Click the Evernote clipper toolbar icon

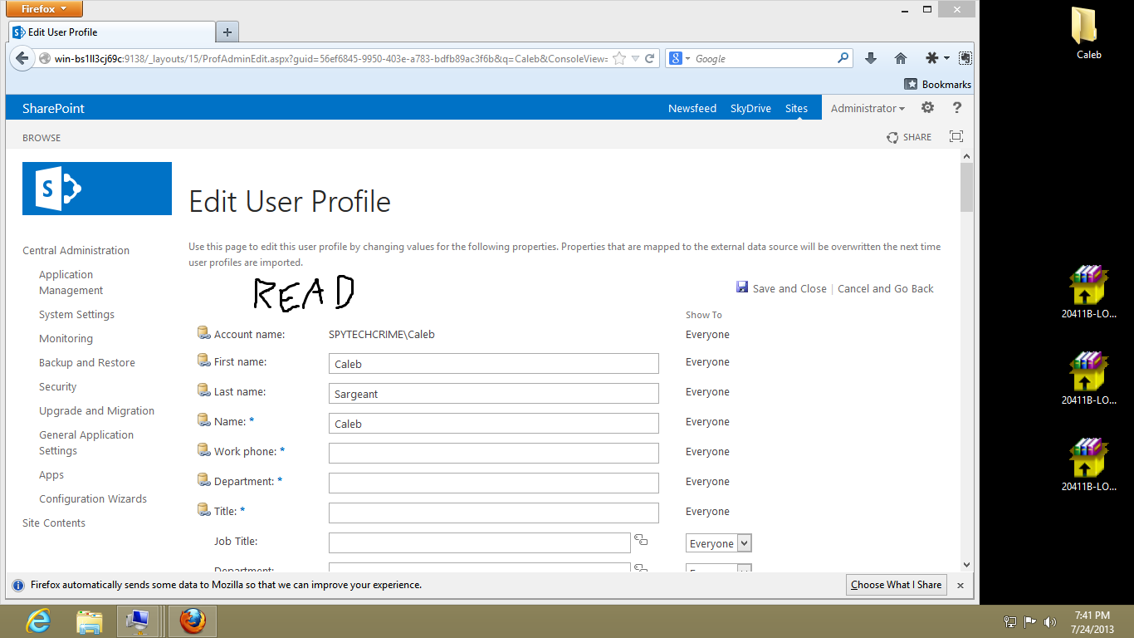coord(965,58)
